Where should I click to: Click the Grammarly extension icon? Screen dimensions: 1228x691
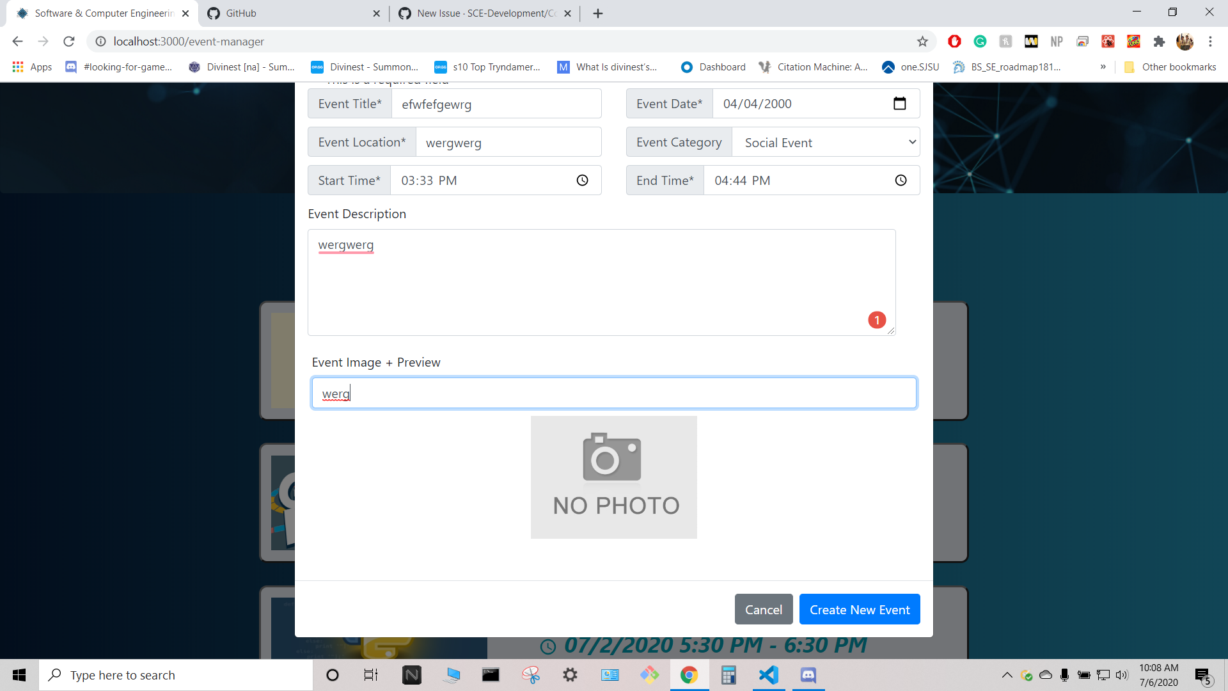[980, 41]
